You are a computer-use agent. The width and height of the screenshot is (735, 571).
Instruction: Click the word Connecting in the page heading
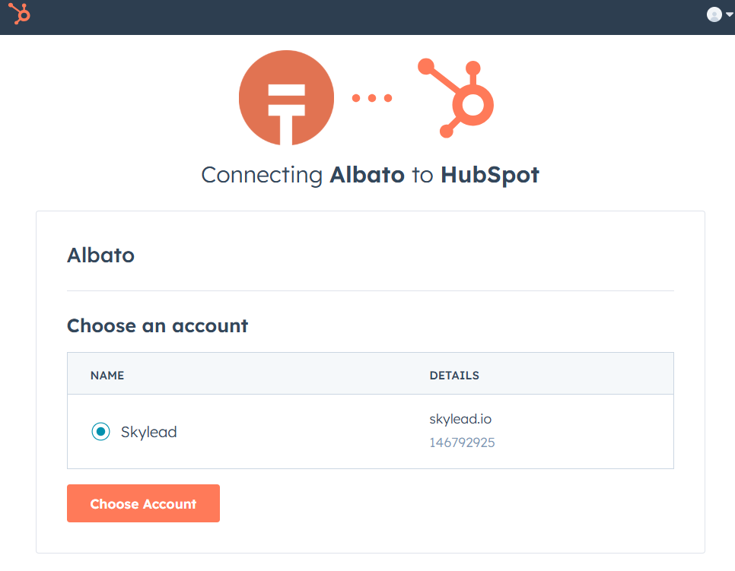pos(262,175)
